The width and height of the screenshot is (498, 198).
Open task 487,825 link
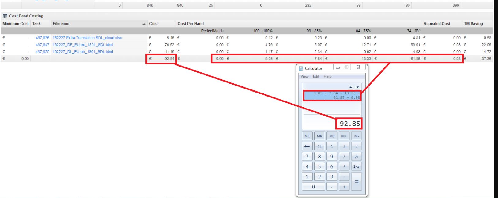[x=42, y=52]
